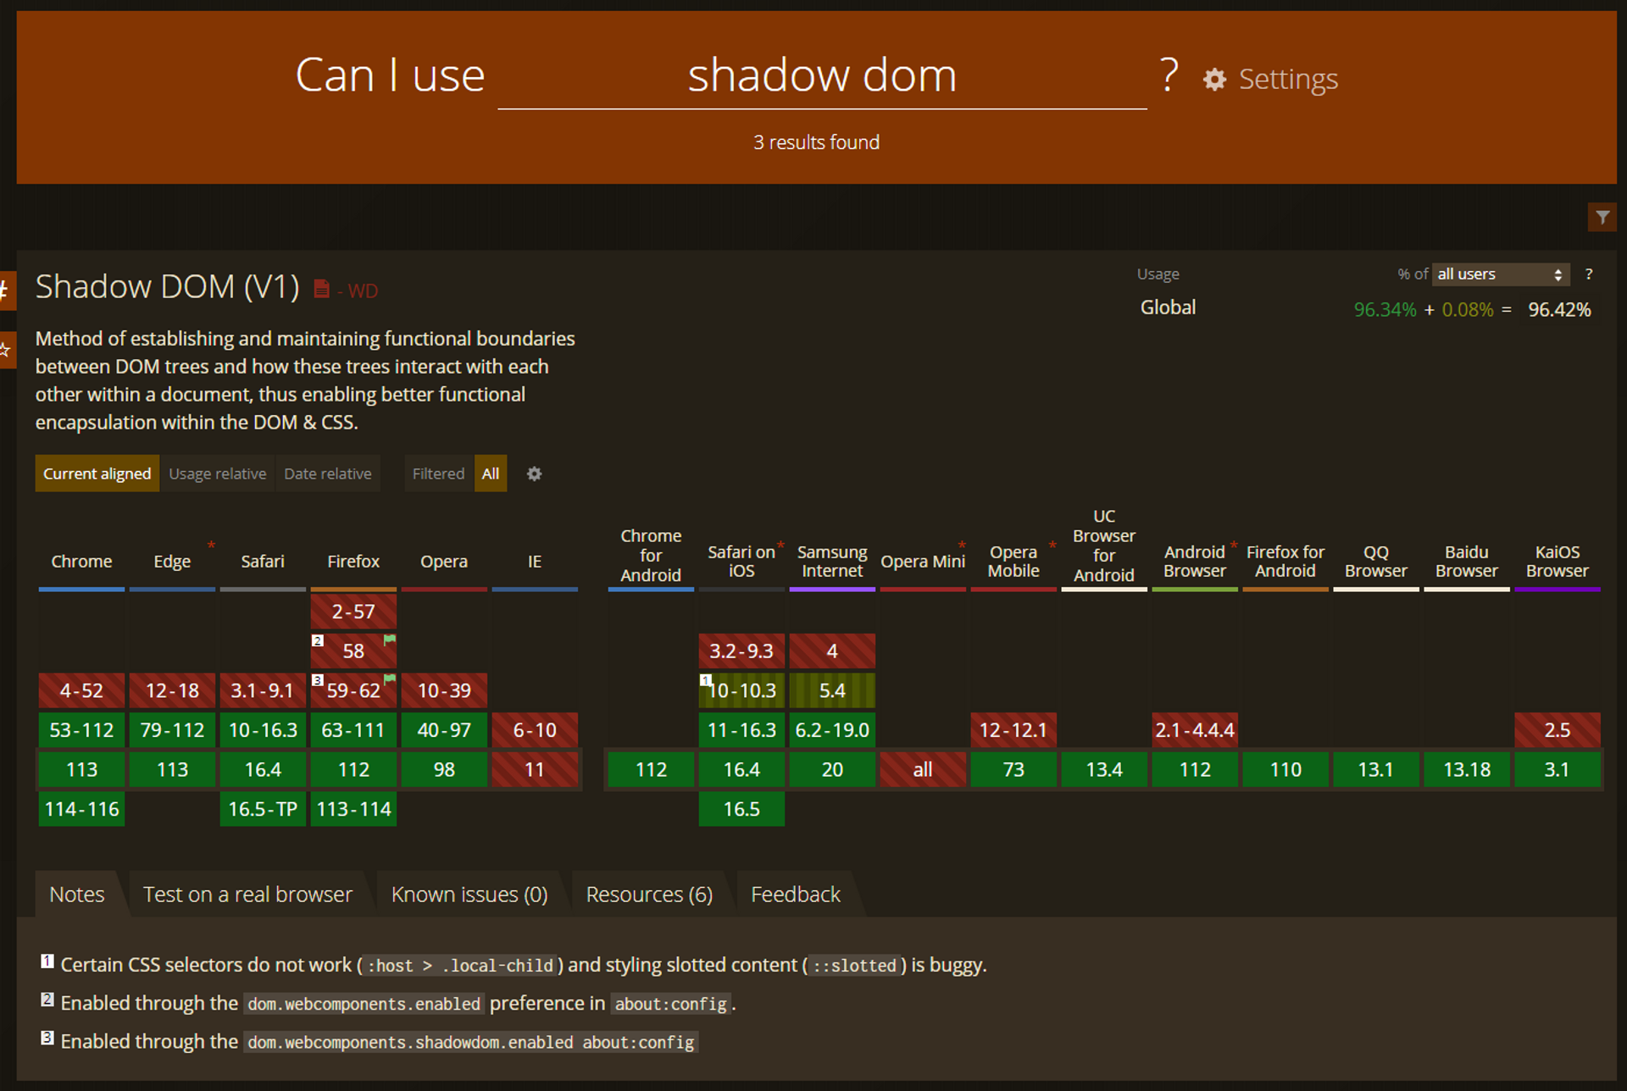This screenshot has height=1091, width=1627.
Task: Open the Known issues (0) tab
Action: [469, 894]
